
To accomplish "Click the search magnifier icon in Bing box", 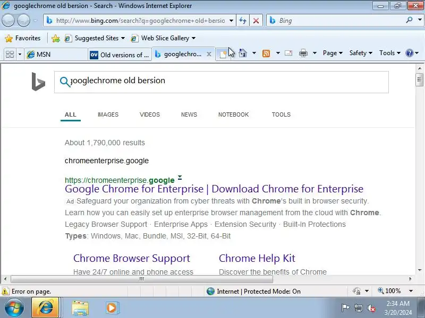I will tap(64, 81).
